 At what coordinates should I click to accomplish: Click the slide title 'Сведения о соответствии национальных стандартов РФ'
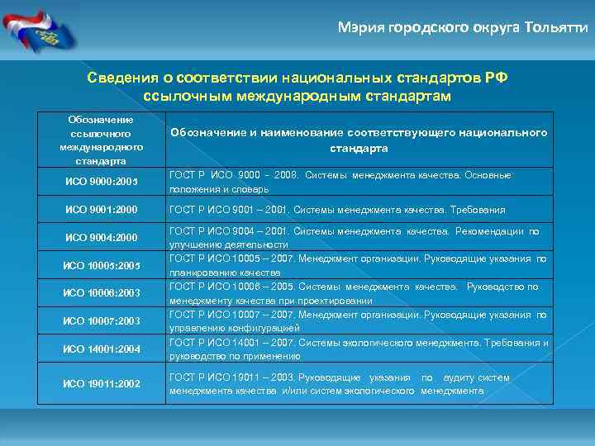tap(297, 78)
